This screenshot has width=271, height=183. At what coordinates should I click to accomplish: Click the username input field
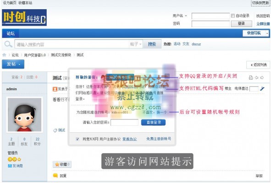pos(210,16)
